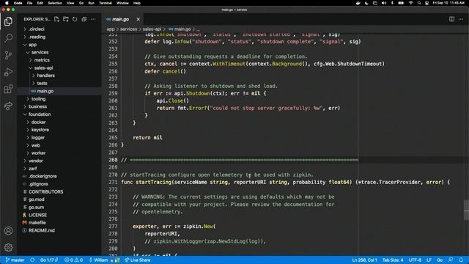Refresh the Explorer file tree
The height and width of the screenshot is (264, 469).
click(75, 19)
